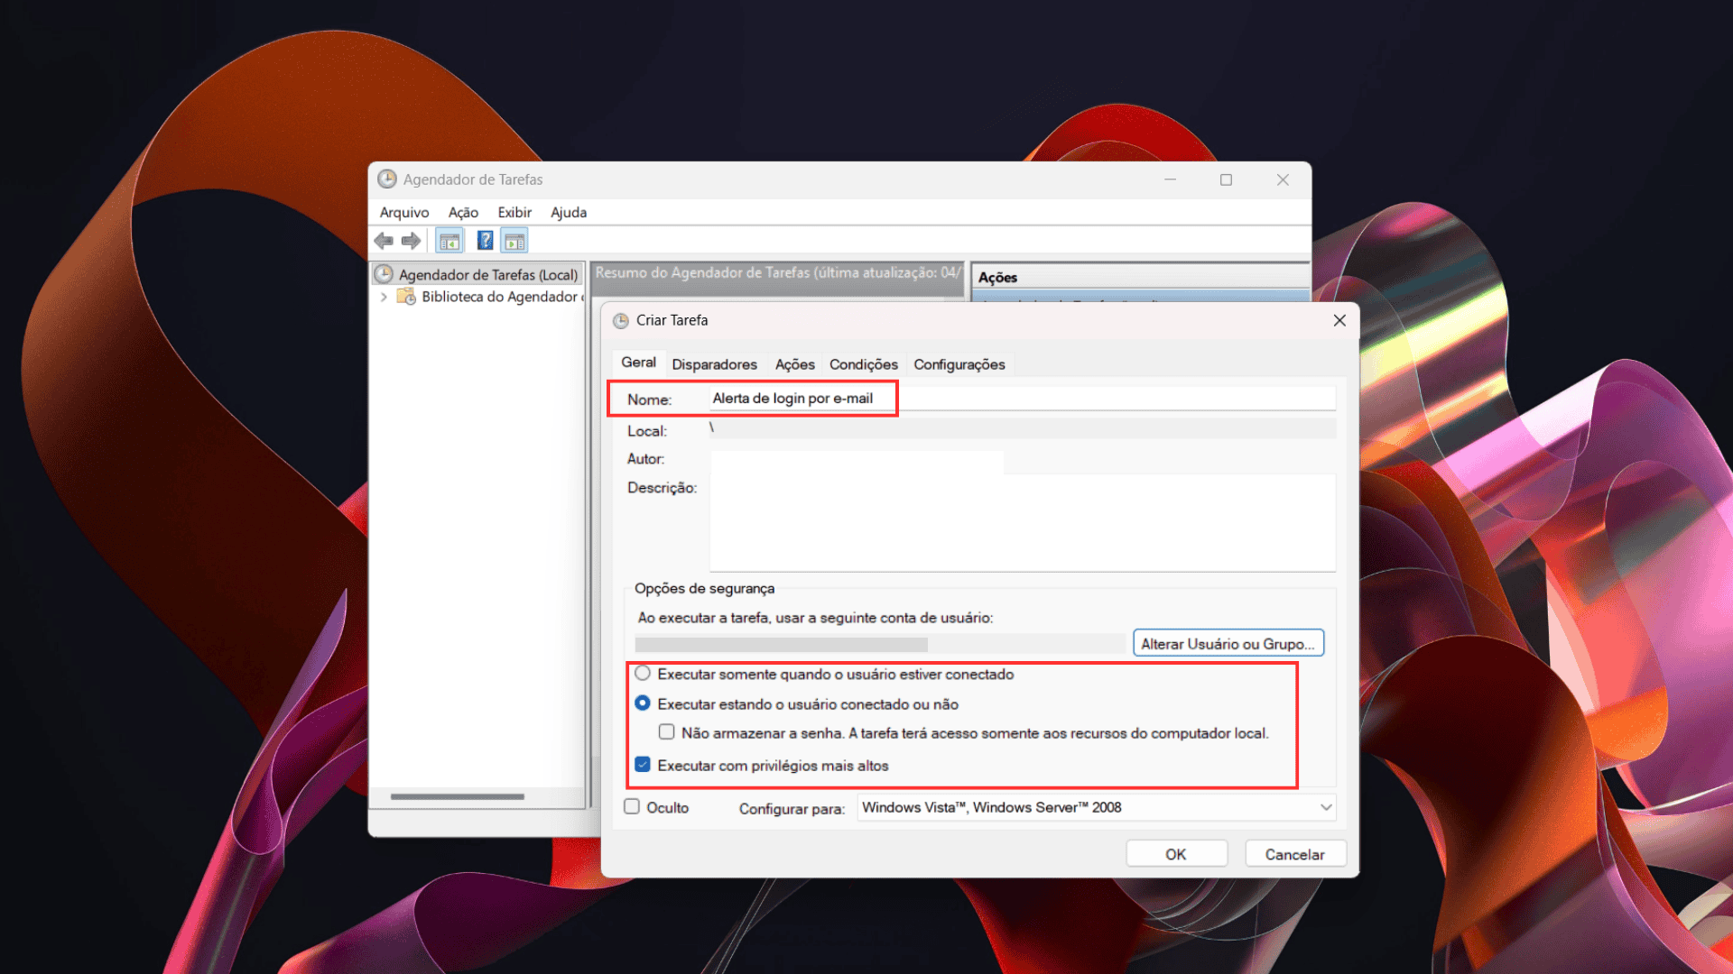Click the left pane horizontal scrollbar

458,796
